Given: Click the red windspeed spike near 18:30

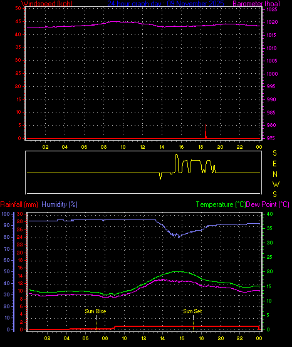Looking at the screenshot, I should coord(206,131).
